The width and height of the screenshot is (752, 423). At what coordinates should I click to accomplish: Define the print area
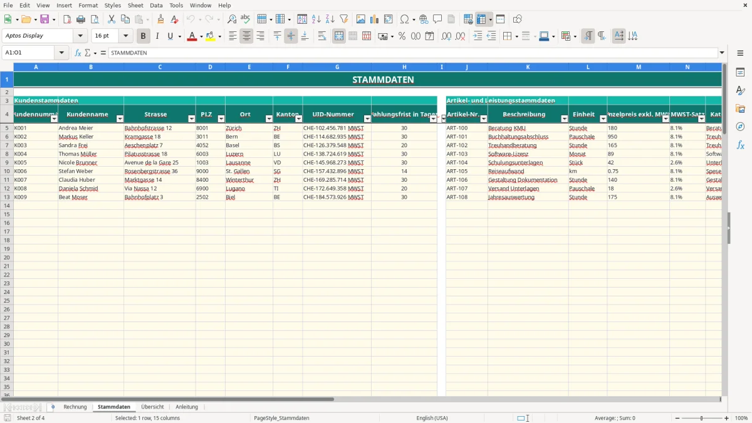pyautogui.click(x=468, y=19)
